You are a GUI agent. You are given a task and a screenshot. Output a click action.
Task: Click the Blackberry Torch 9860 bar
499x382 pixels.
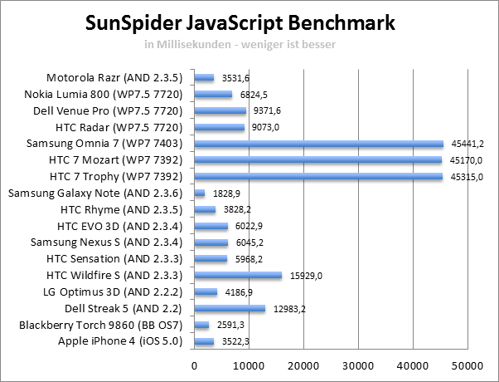click(201, 325)
